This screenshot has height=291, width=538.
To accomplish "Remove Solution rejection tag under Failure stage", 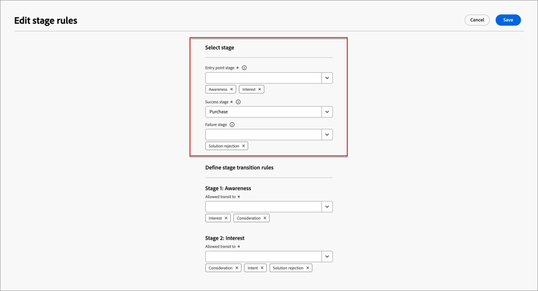I will pos(243,146).
